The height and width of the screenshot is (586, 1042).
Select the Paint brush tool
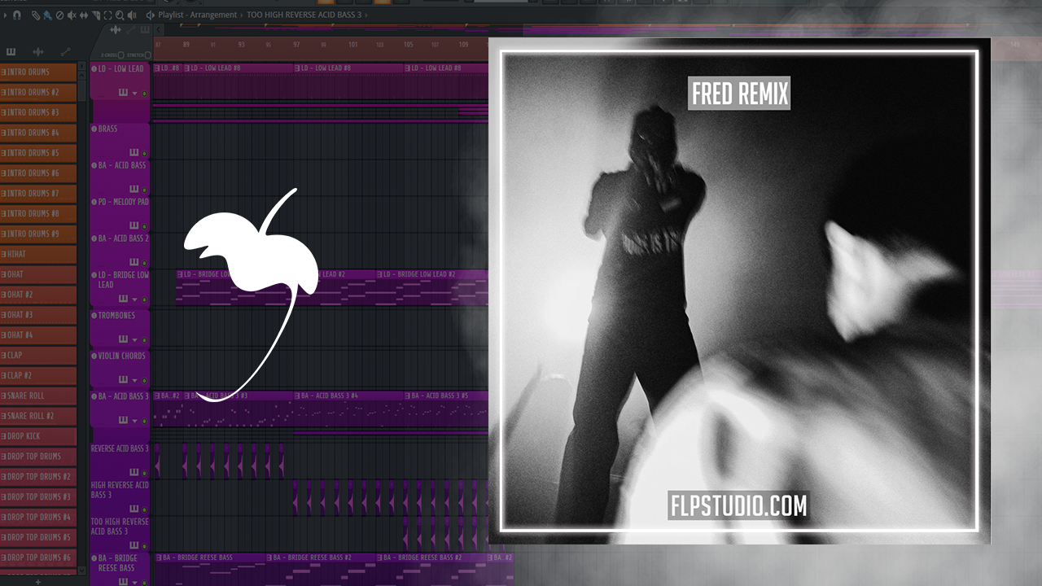(x=47, y=15)
